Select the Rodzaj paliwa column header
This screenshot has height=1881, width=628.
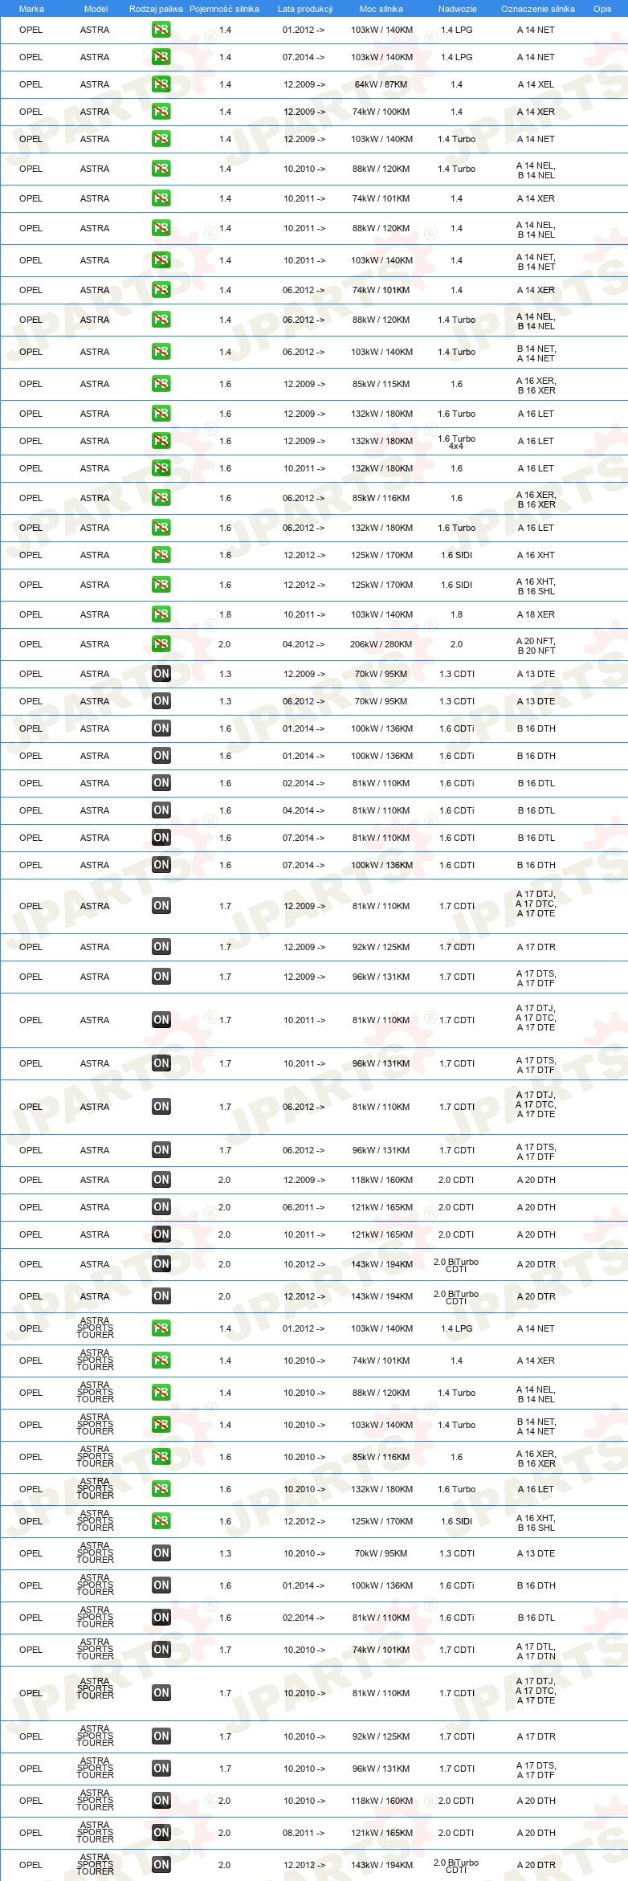coord(156,9)
